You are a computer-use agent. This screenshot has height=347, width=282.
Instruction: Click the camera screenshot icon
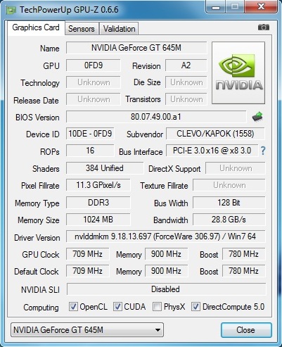click(x=264, y=27)
